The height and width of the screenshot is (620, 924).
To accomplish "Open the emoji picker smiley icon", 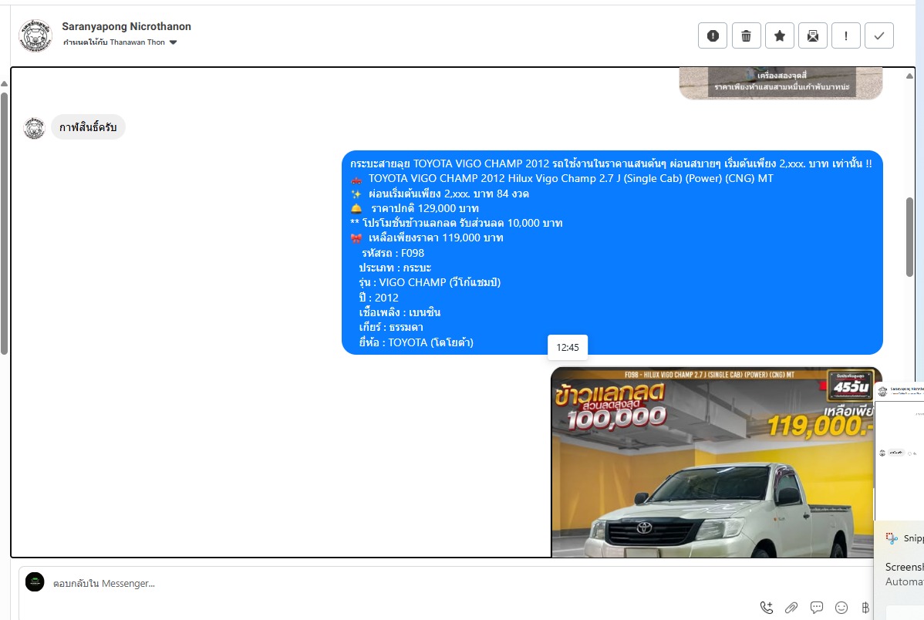I will [841, 607].
